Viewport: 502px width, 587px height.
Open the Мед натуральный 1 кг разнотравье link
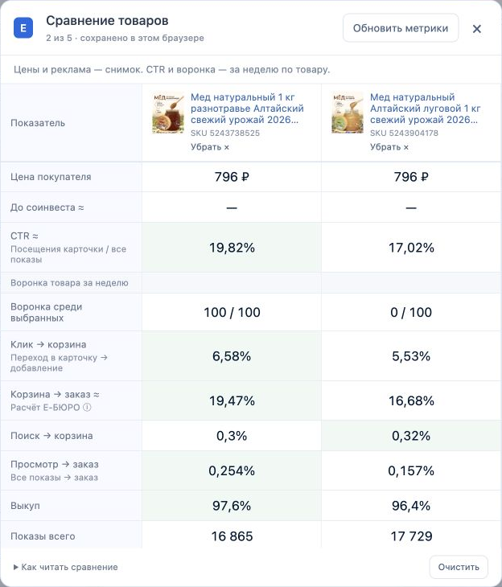[247, 109]
